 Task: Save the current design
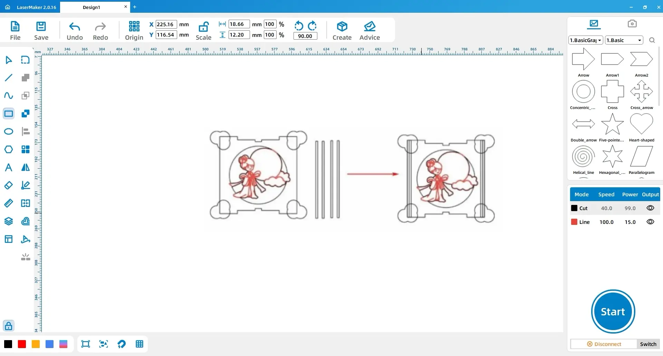coord(41,31)
